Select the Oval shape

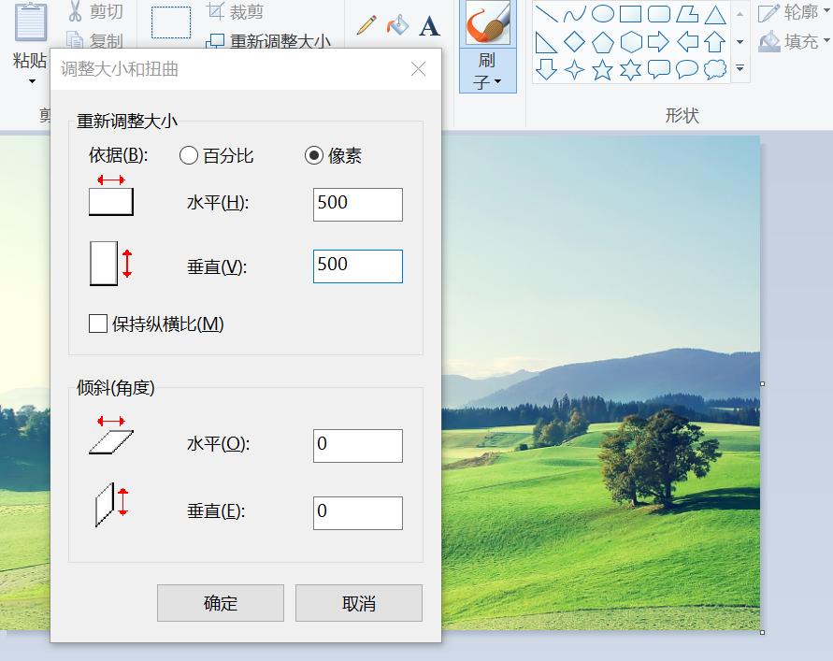point(603,13)
